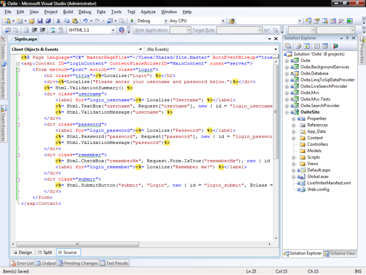Switch editor to Design view
Viewport: 366px width, 275px height.
point(22,252)
